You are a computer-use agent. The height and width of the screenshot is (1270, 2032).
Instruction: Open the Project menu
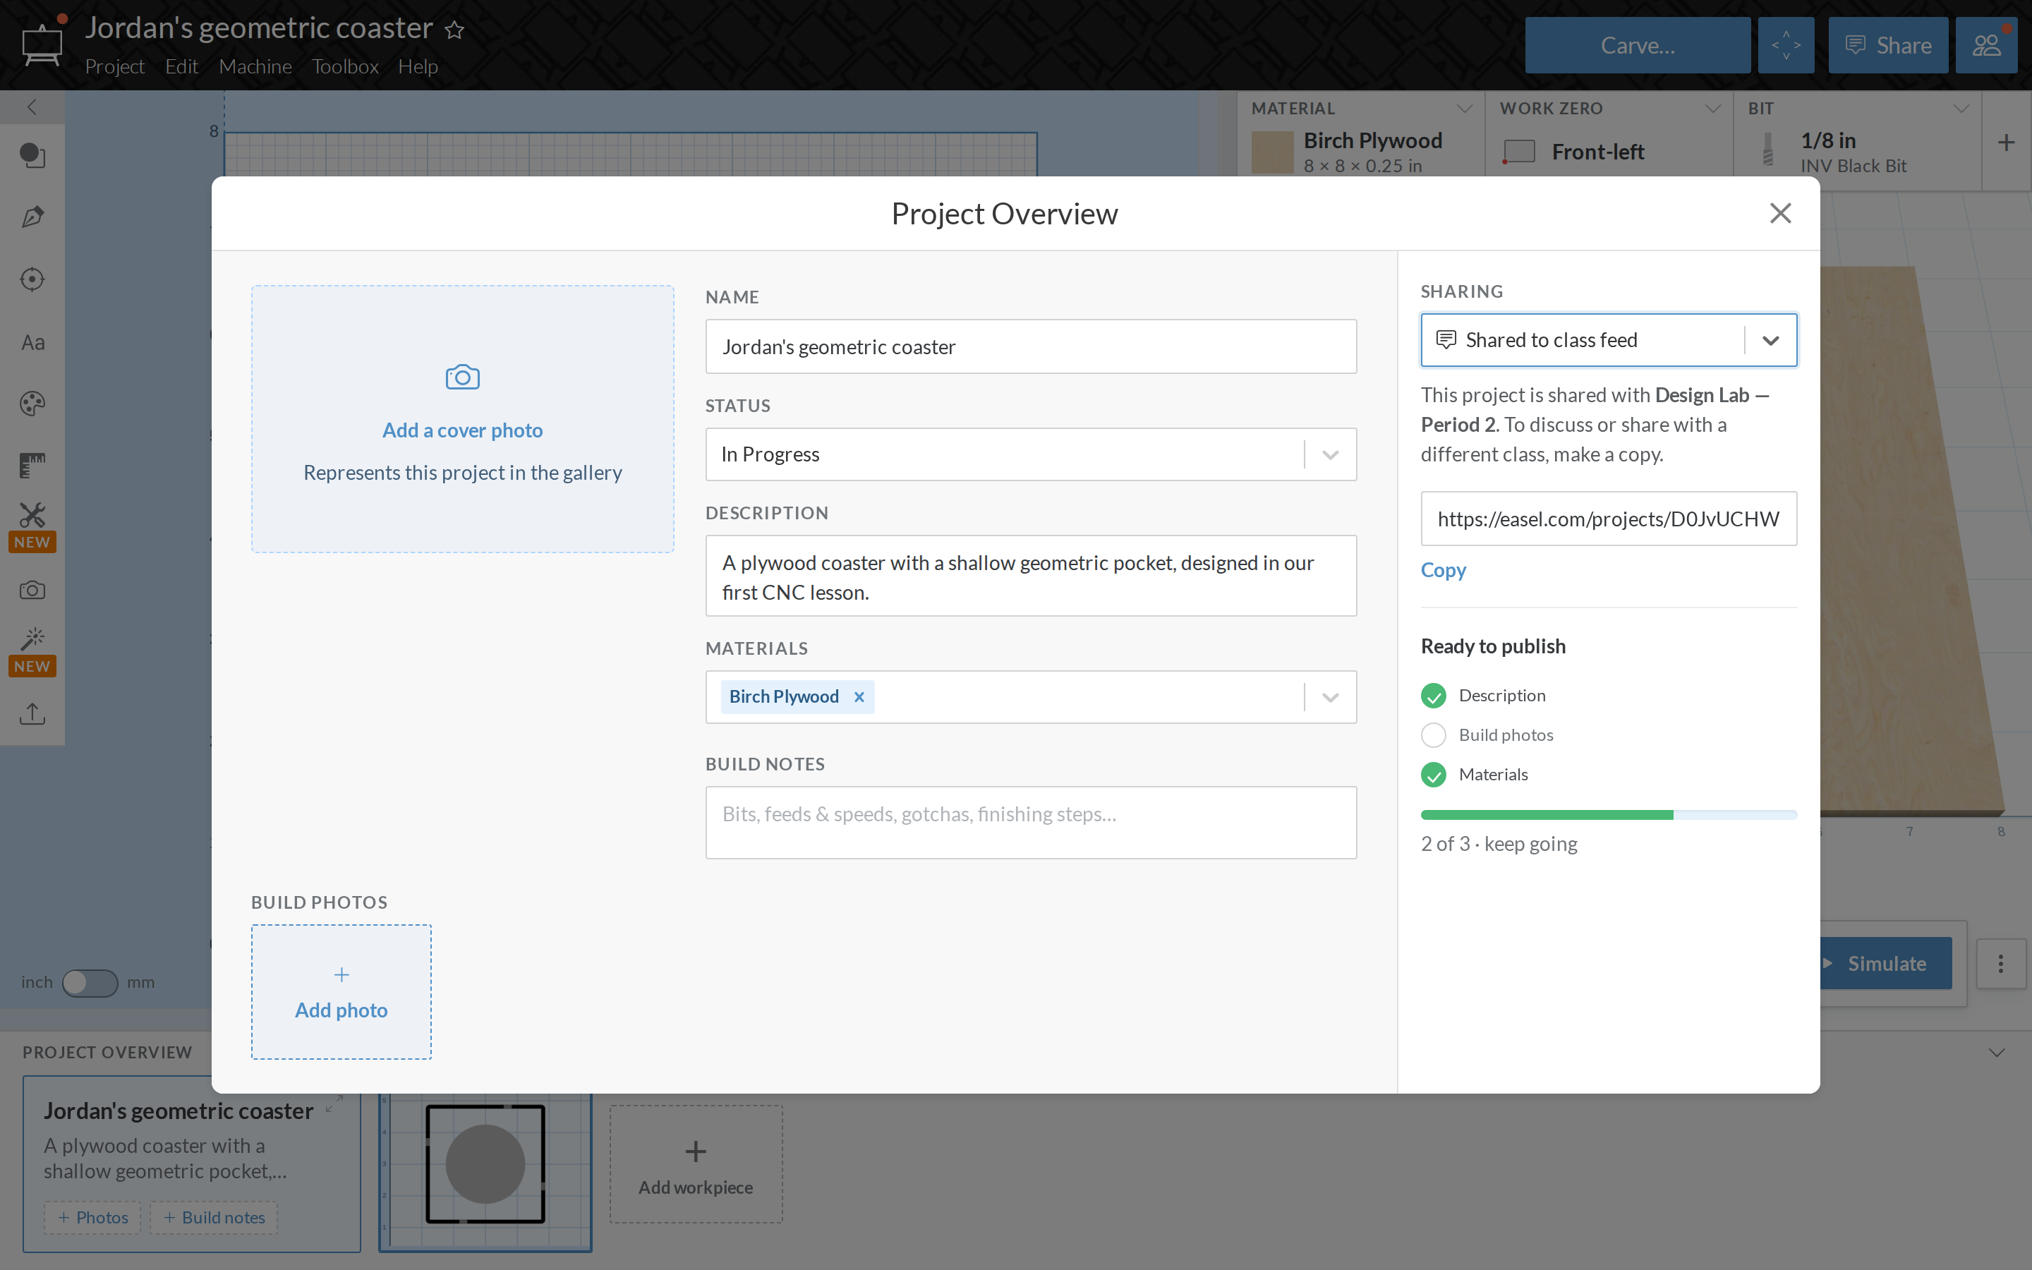pyautogui.click(x=114, y=66)
